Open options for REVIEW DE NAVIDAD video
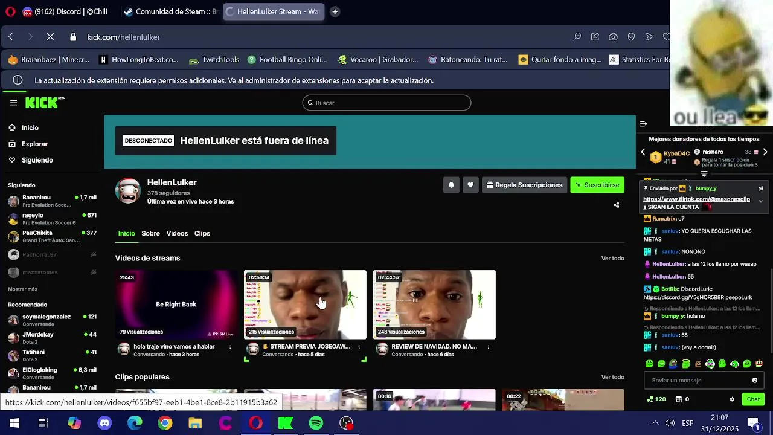 pos(489,347)
